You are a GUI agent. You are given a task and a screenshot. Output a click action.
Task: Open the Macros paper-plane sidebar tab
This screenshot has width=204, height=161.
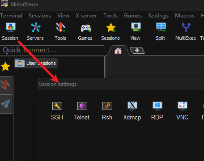(6, 104)
